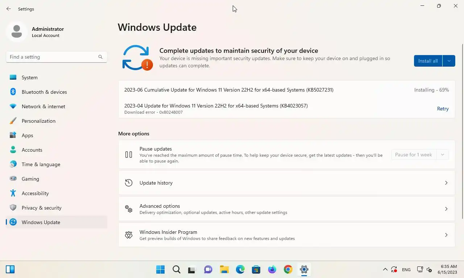Open Network & internet settings
The image size is (464, 278).
coord(57,106)
